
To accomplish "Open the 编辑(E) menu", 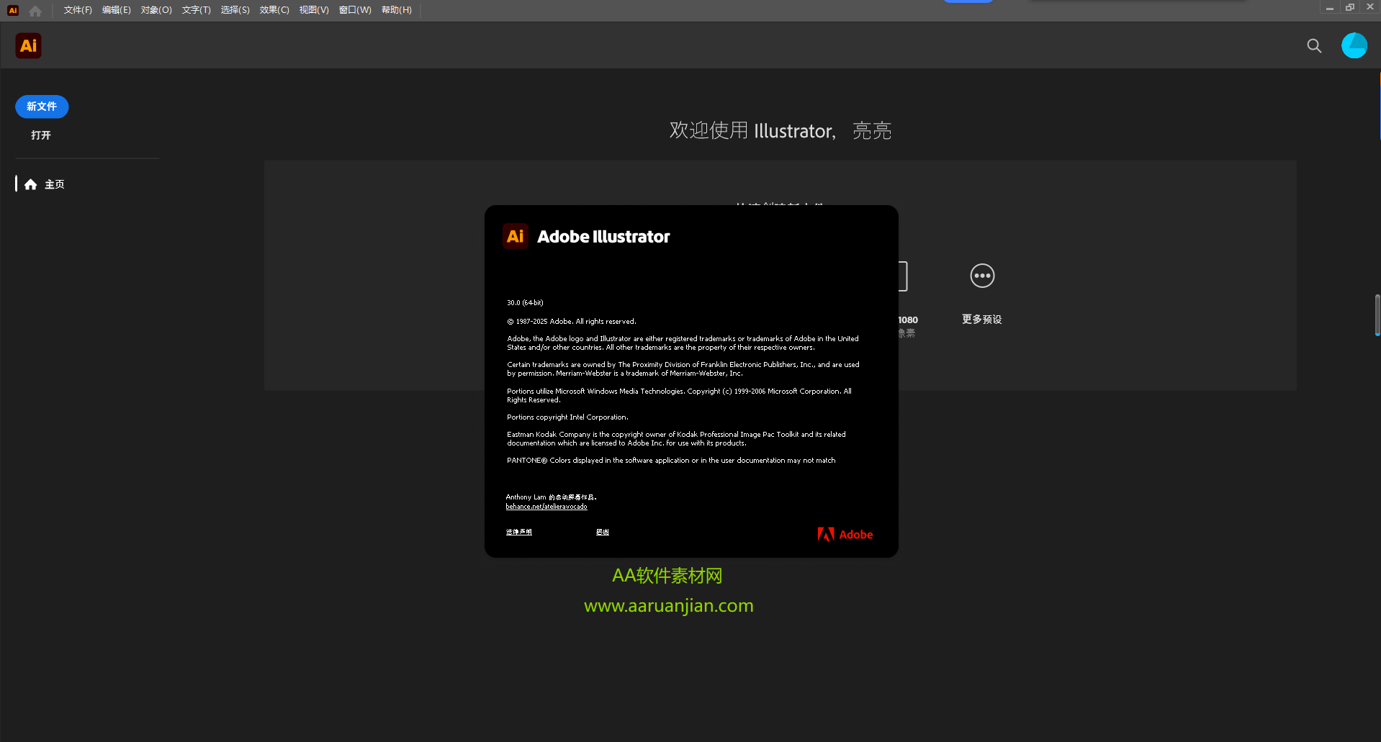I will tap(117, 9).
